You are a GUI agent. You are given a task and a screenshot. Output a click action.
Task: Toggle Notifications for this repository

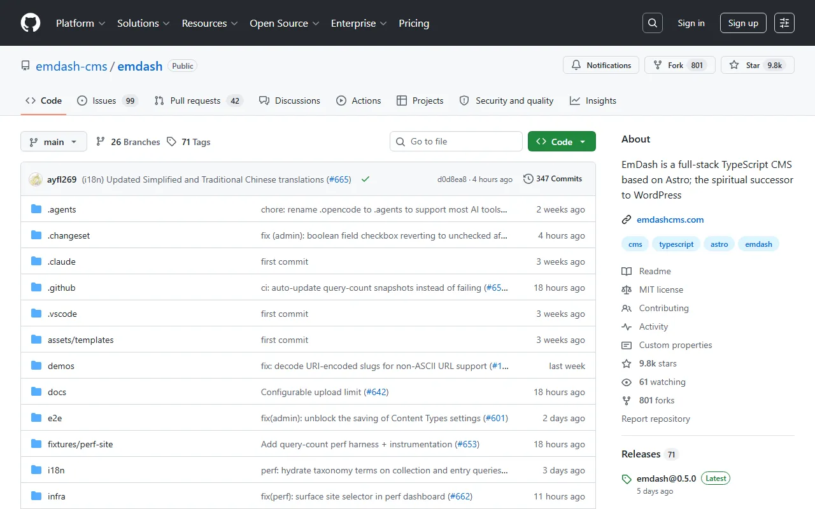point(601,65)
